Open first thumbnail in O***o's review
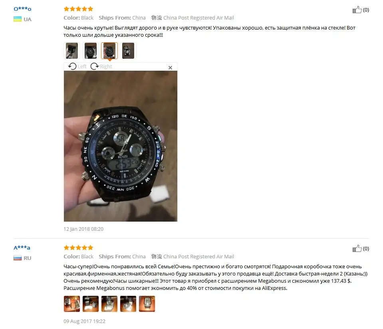The width and height of the screenshot is (383, 329). 72,51
